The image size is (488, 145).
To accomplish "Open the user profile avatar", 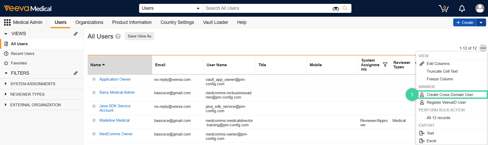I will pyautogui.click(x=480, y=8).
